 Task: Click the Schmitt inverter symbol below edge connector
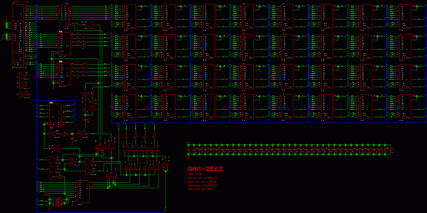pos(24,94)
